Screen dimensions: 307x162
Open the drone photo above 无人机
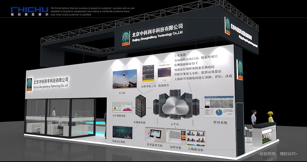pyautogui.click(x=125, y=79)
